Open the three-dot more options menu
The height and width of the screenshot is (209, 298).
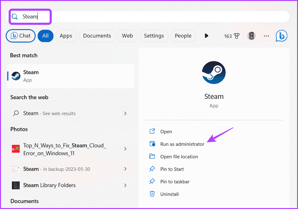266,36
